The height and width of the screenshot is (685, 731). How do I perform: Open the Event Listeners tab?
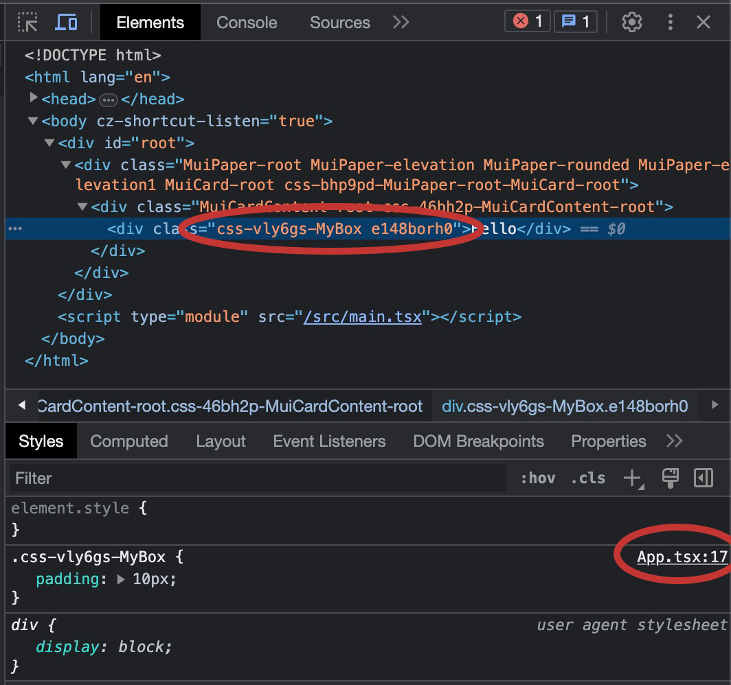point(329,441)
